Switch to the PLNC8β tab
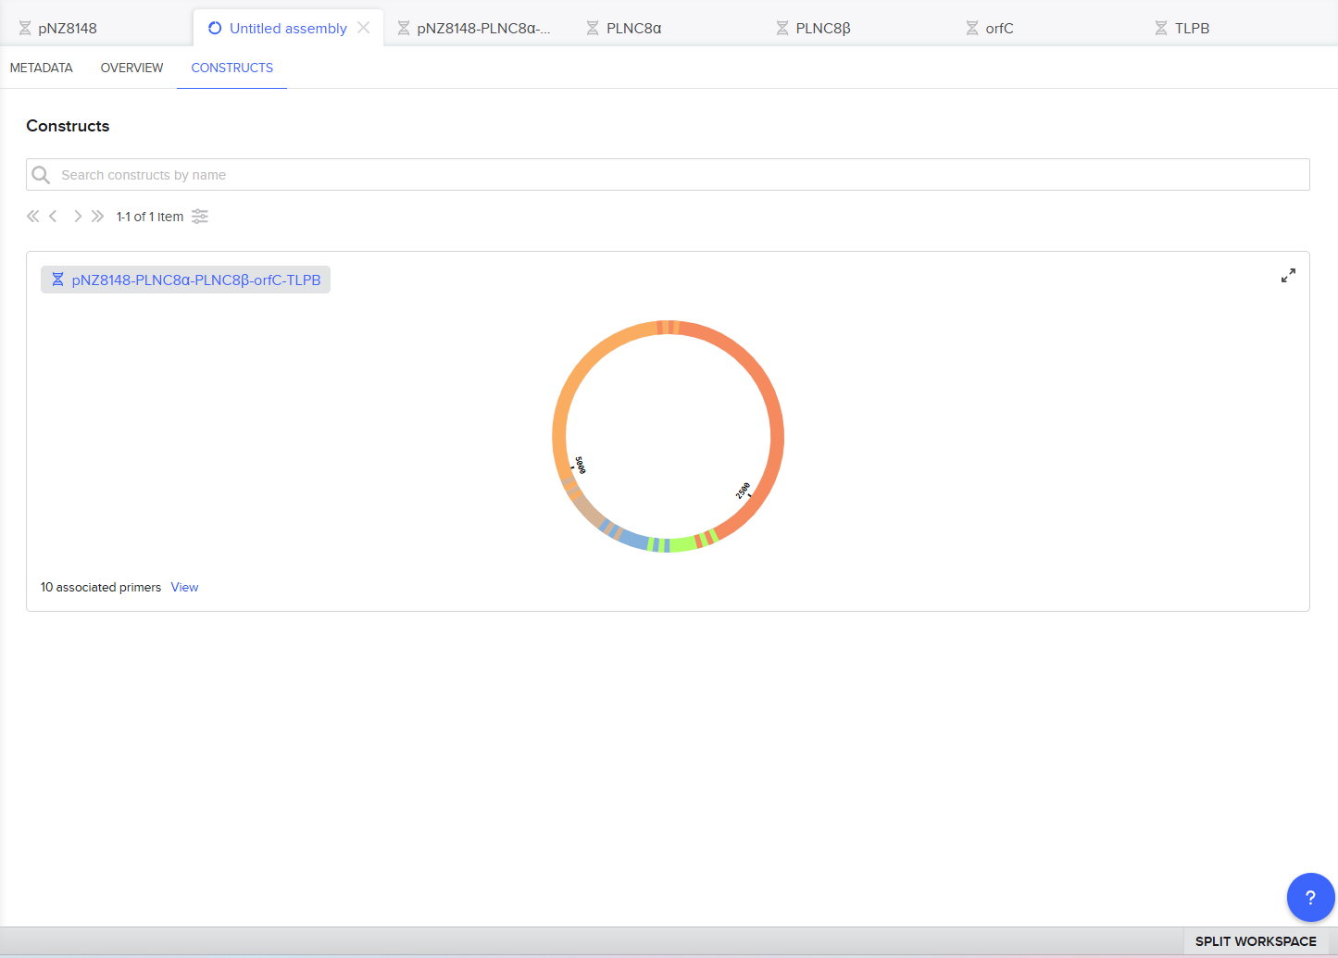Image resolution: width=1338 pixels, height=958 pixels. (x=822, y=28)
